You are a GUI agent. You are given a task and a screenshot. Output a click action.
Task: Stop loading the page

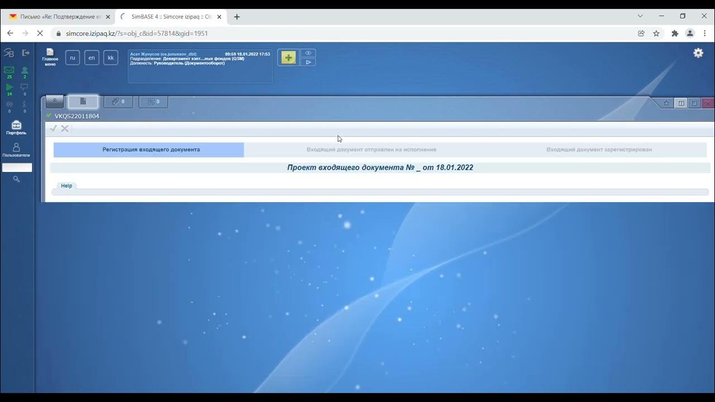click(x=40, y=33)
